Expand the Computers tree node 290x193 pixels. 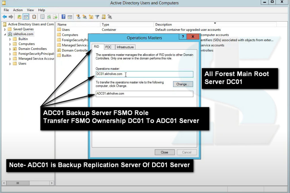click(10, 44)
